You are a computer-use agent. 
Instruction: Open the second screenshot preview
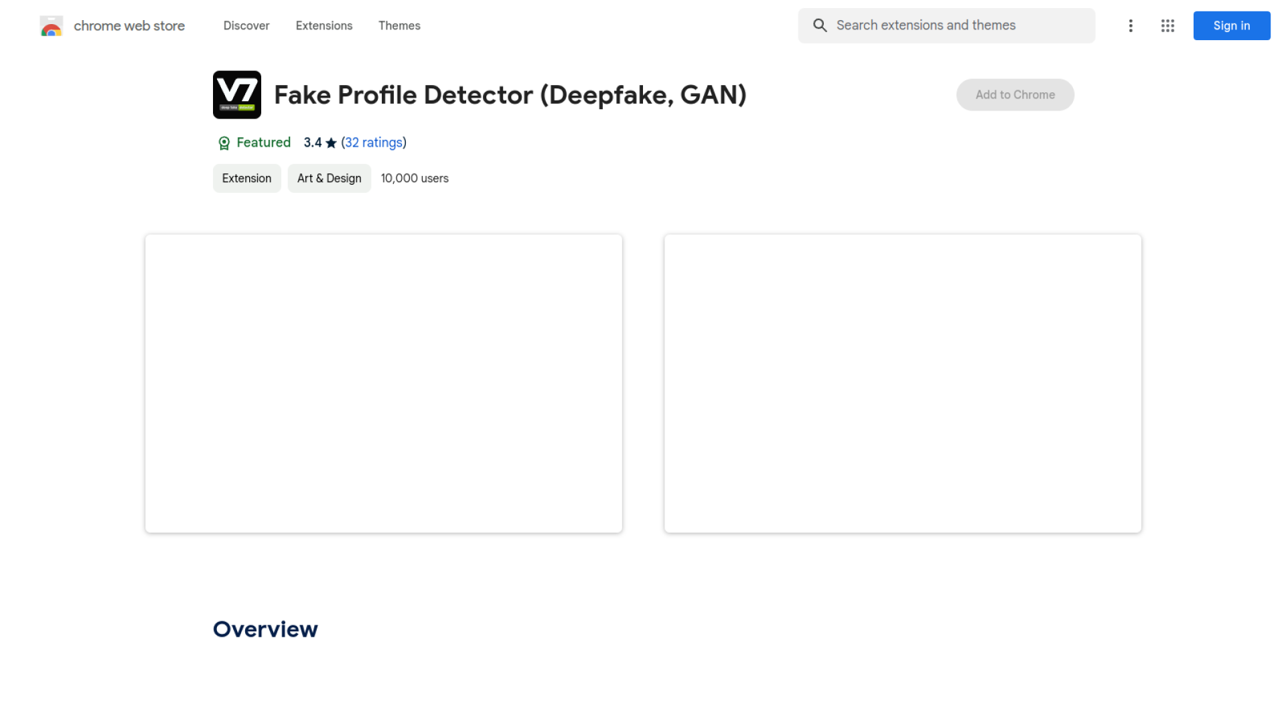point(902,383)
